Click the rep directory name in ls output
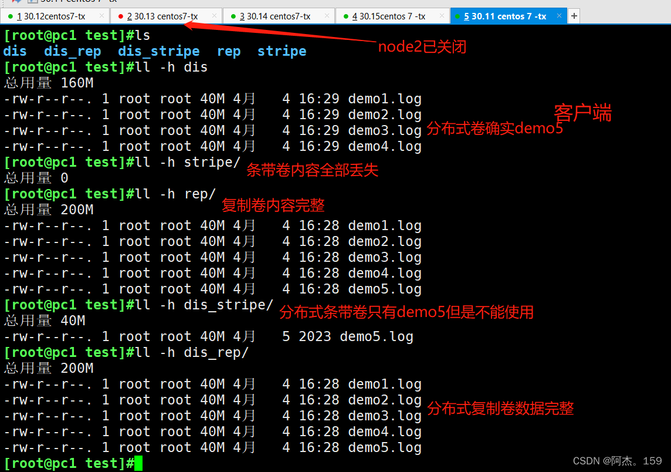 pyautogui.click(x=229, y=52)
